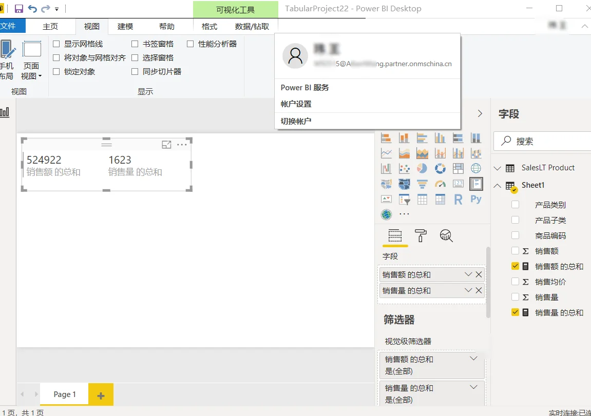591x416 pixels.
Task: Tick the 锁定对象 checkbox
Action: coord(56,71)
